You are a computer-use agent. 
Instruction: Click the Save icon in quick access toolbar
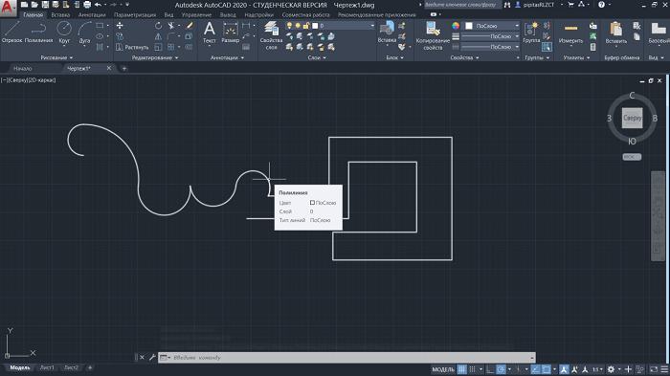click(x=45, y=5)
